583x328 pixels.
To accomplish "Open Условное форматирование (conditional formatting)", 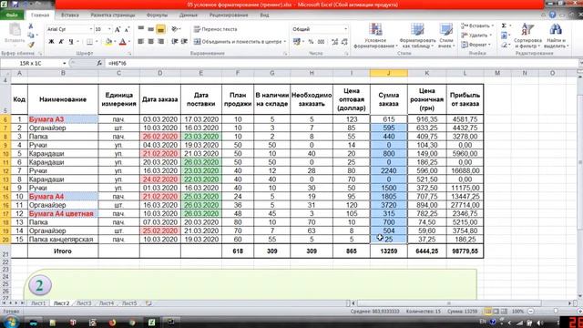I will pyautogui.click(x=375, y=36).
